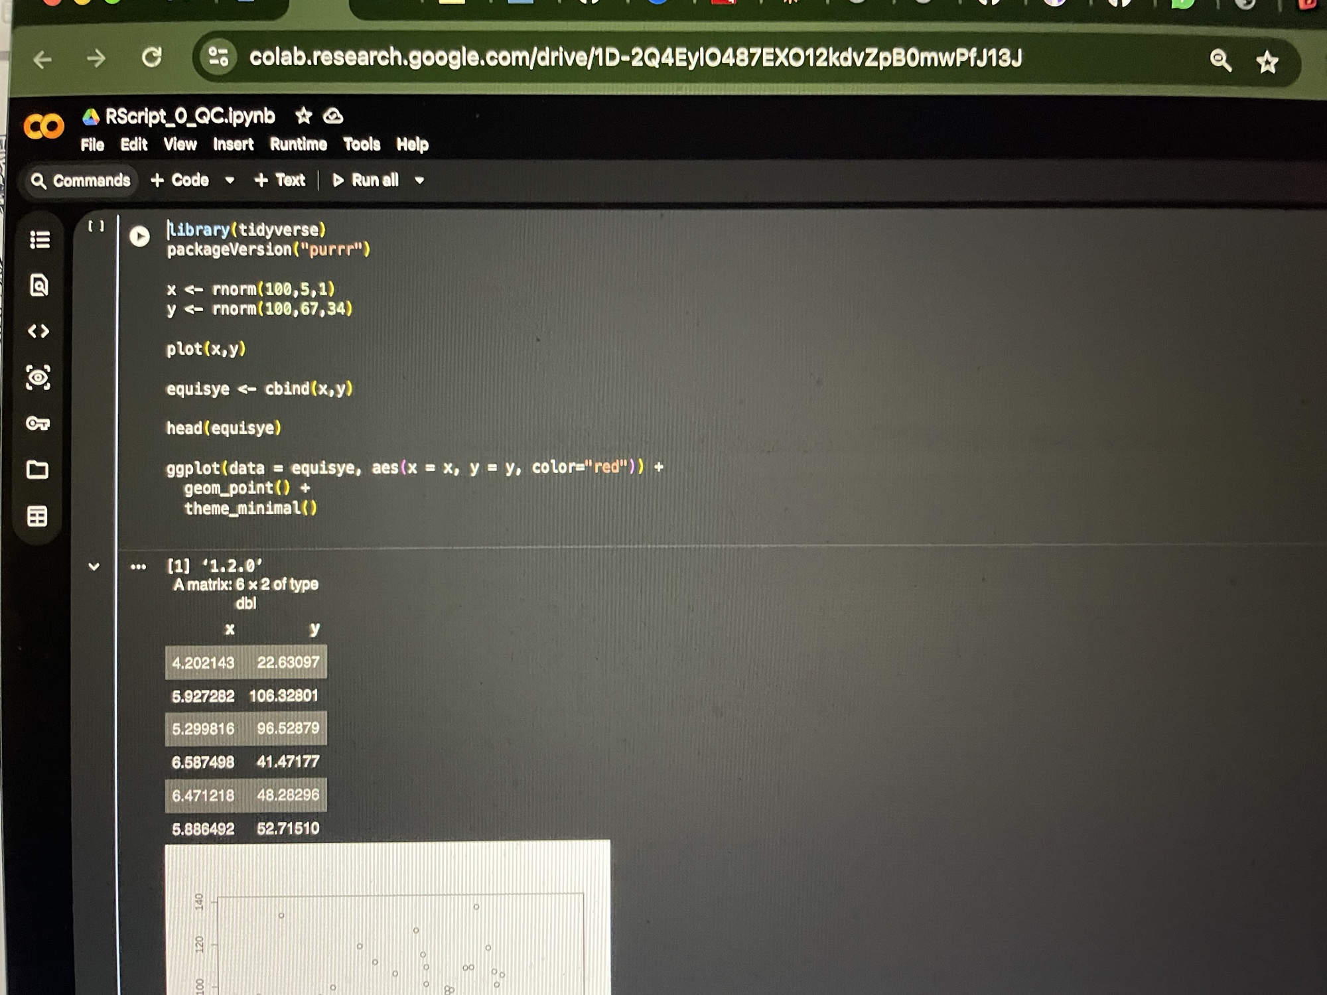Bookmark this page with the star icon
The image size is (1327, 995).
(x=1267, y=62)
